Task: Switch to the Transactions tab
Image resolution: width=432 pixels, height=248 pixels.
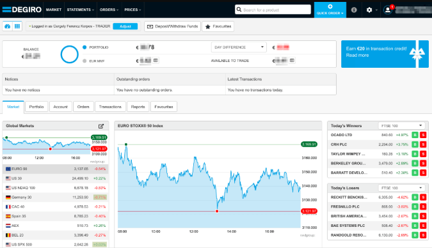Action: [110, 107]
